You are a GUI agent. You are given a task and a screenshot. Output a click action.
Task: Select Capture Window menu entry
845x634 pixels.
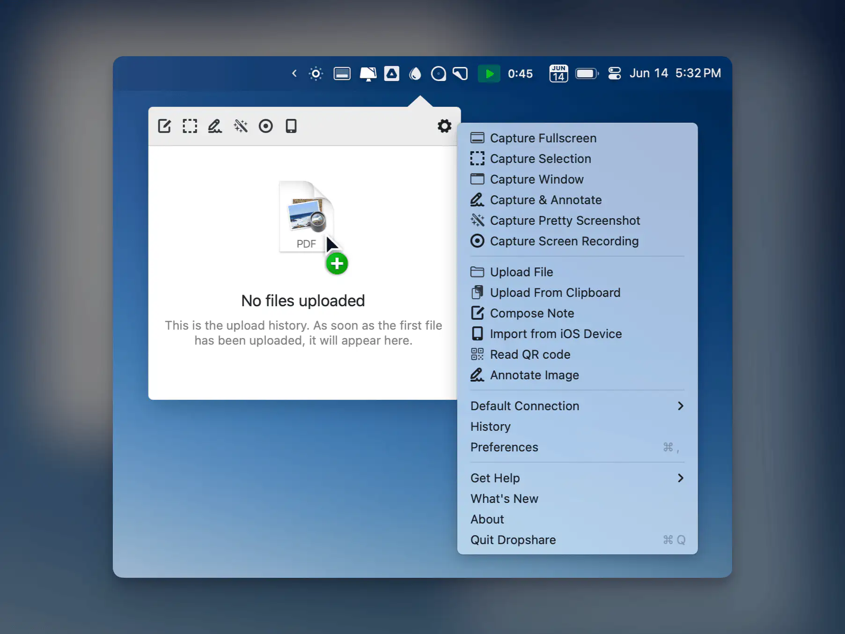577,179
